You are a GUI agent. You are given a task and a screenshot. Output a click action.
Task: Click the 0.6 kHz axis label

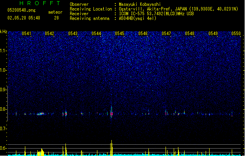pos(3,148)
